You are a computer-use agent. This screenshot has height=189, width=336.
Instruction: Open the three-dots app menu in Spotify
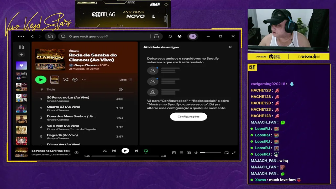point(21,36)
